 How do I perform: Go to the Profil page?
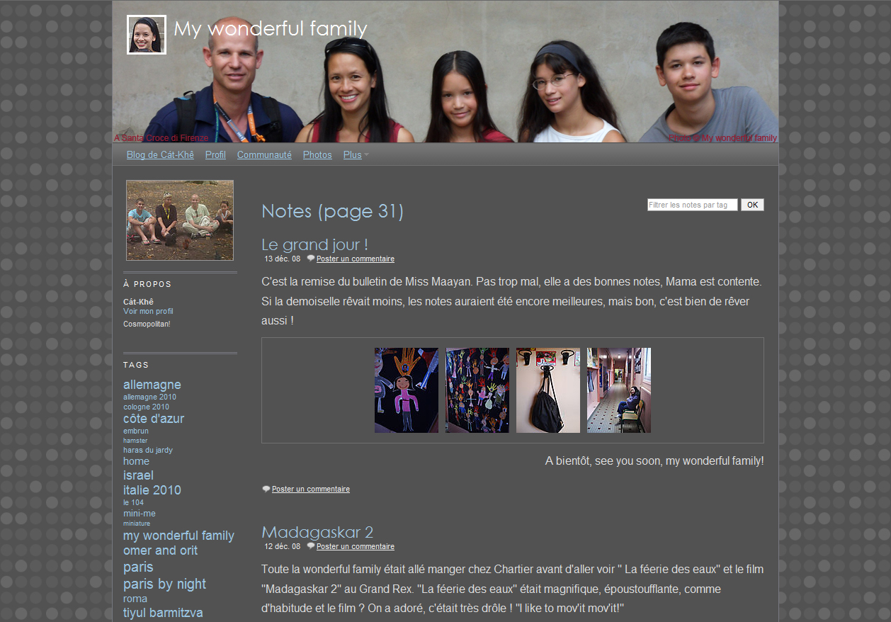coord(215,155)
